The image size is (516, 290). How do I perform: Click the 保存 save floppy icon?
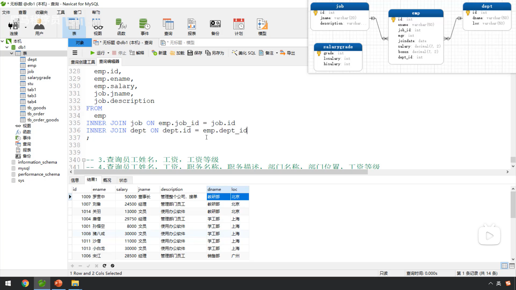point(190,53)
